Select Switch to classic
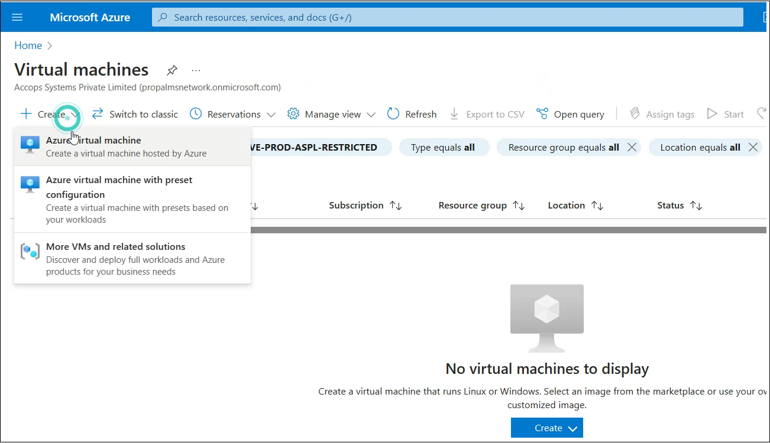 click(144, 114)
